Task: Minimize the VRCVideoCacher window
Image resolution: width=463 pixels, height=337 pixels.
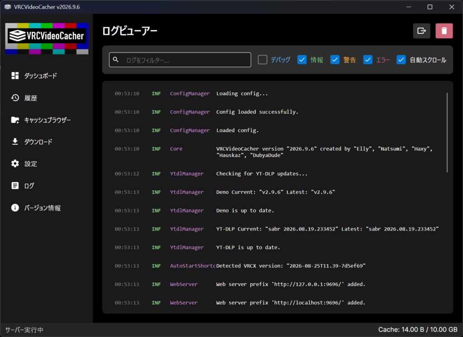Action: (x=409, y=7)
